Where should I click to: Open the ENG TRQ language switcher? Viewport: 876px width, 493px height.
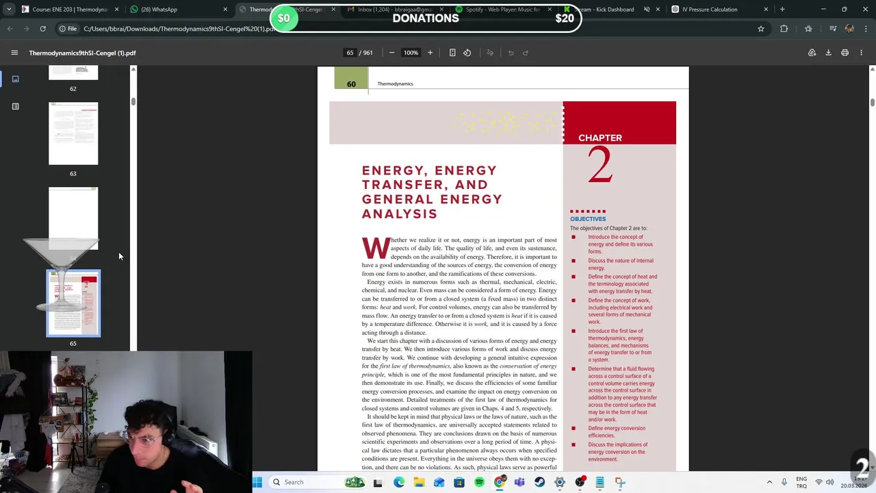point(801,482)
